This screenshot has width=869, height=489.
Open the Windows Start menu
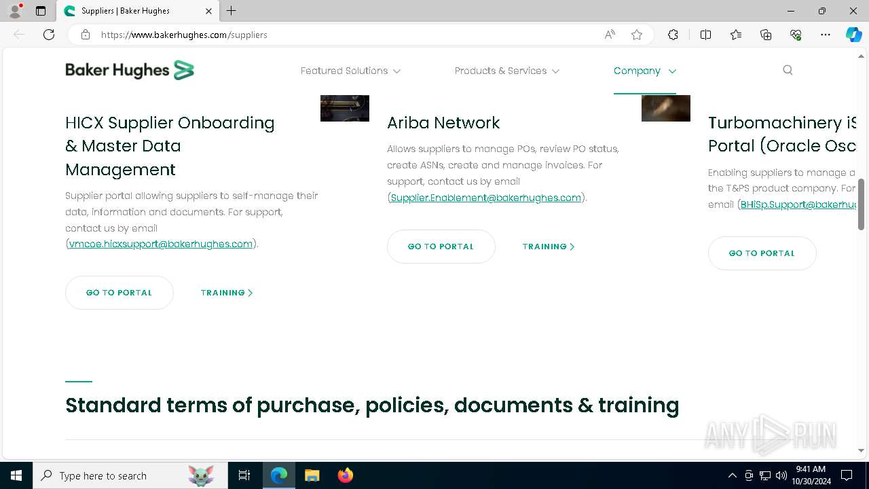point(16,475)
